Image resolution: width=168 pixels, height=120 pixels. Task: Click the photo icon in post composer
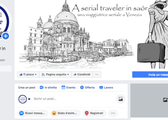click(x=121, y=99)
